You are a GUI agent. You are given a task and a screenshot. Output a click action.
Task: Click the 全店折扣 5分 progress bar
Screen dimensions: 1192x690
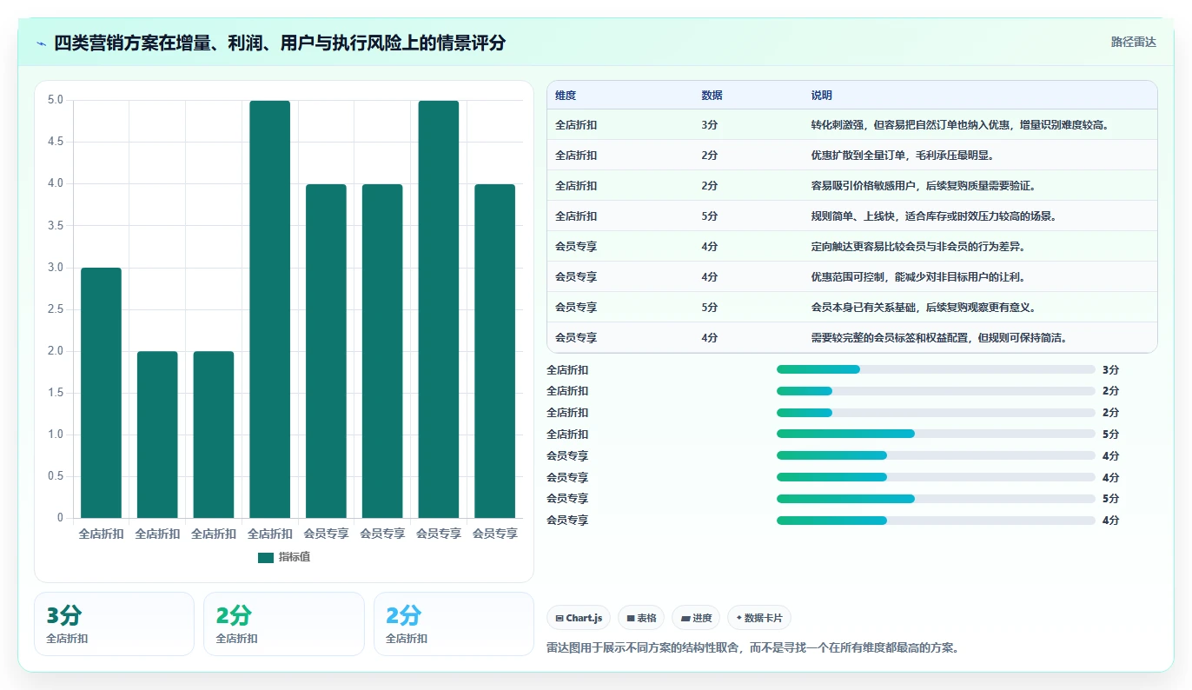point(936,434)
